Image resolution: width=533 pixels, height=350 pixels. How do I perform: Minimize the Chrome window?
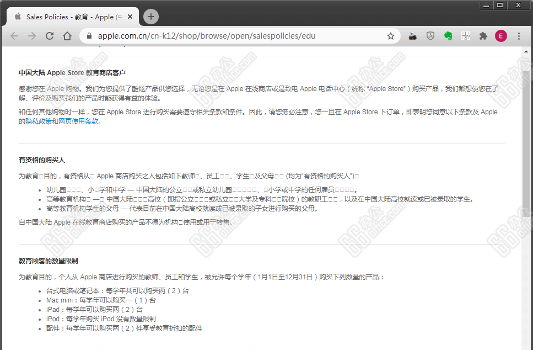(486, 5)
